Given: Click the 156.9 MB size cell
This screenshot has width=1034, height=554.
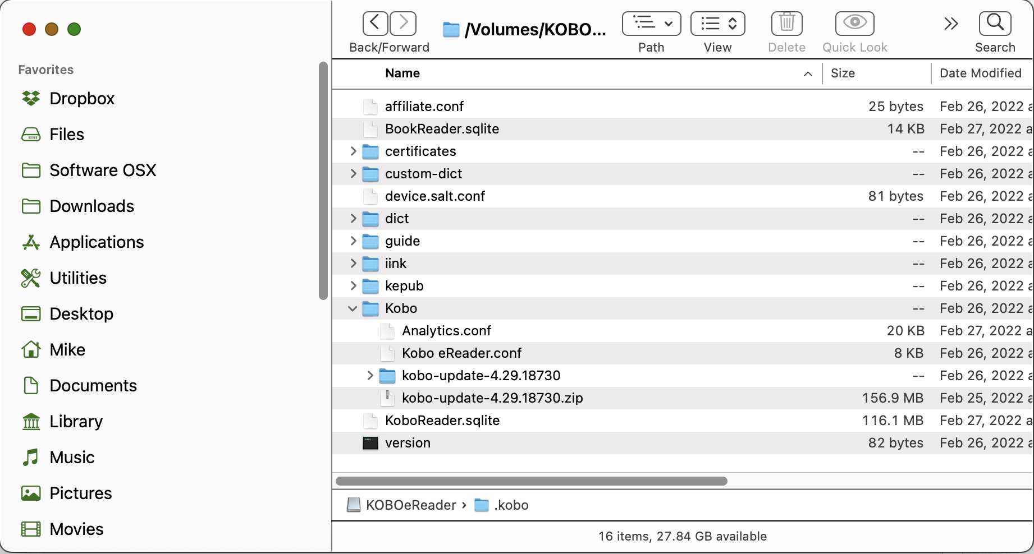Looking at the screenshot, I should pos(893,398).
